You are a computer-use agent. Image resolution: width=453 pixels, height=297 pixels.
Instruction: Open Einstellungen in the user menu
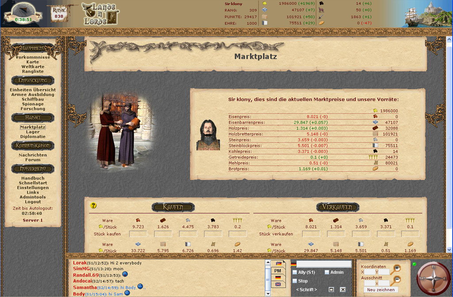click(33, 188)
